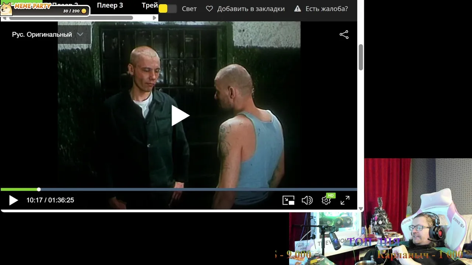Viewport: 472px width, 265px height.
Task: Toggle picture-in-picture mode icon
Action: [x=288, y=200]
